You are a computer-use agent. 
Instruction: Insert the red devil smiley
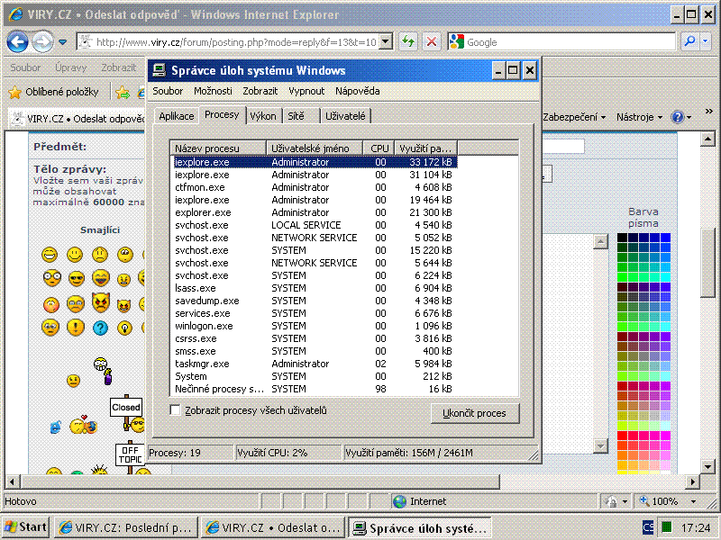tap(101, 302)
